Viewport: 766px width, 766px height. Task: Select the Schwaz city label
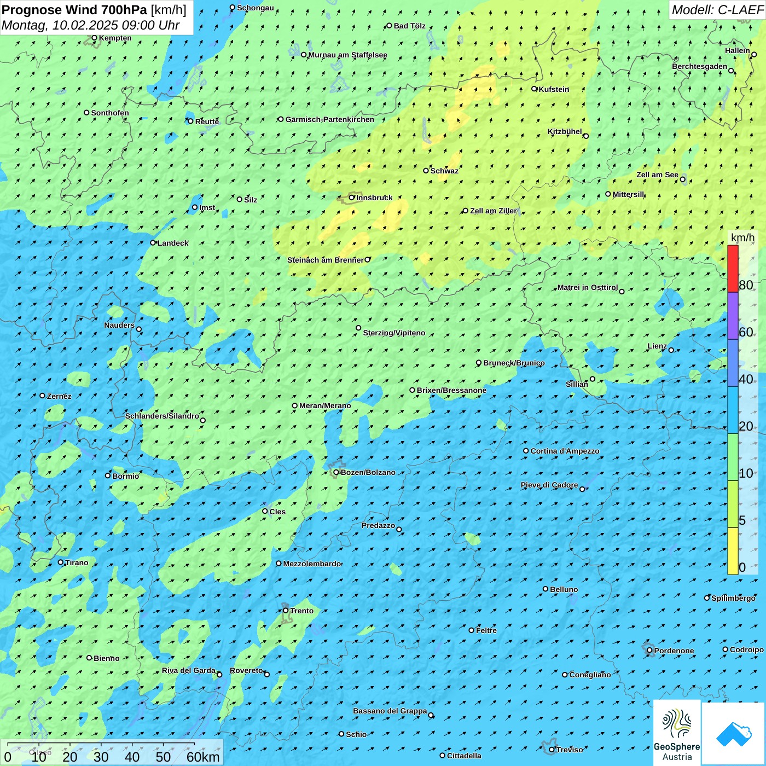point(444,171)
